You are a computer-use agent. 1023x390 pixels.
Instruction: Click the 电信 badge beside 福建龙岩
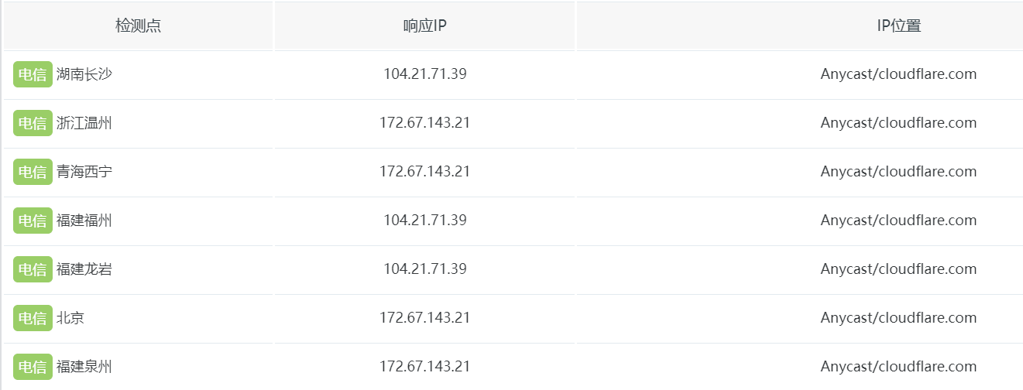[x=33, y=269]
